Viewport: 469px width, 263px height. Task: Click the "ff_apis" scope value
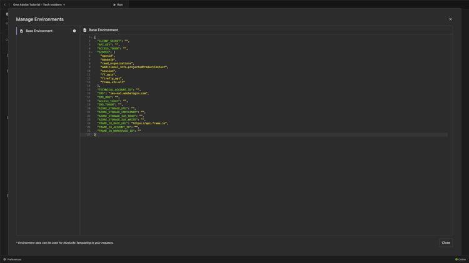pos(108,75)
